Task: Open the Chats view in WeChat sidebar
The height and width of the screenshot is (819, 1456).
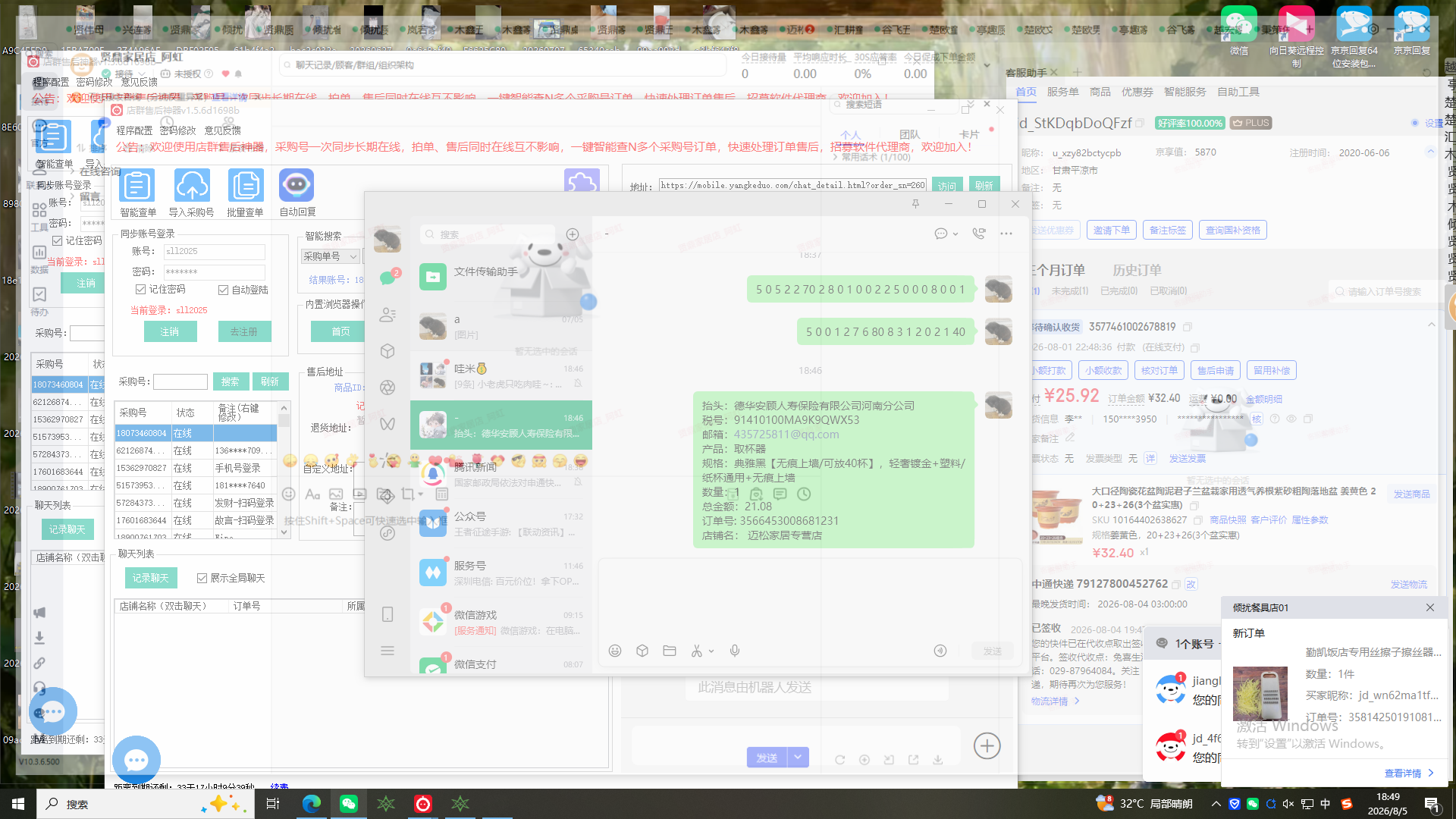Action: (388, 278)
